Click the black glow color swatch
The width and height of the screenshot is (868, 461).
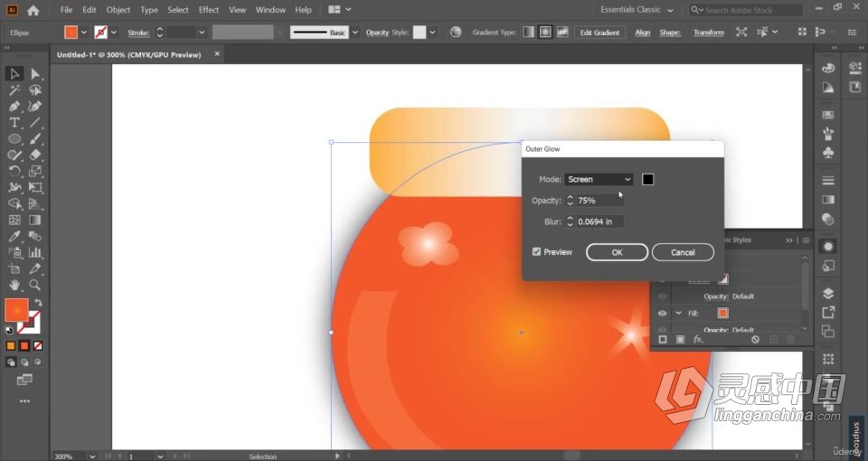[x=647, y=179]
